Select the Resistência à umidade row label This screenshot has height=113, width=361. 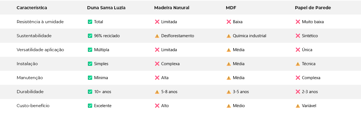pos(40,22)
